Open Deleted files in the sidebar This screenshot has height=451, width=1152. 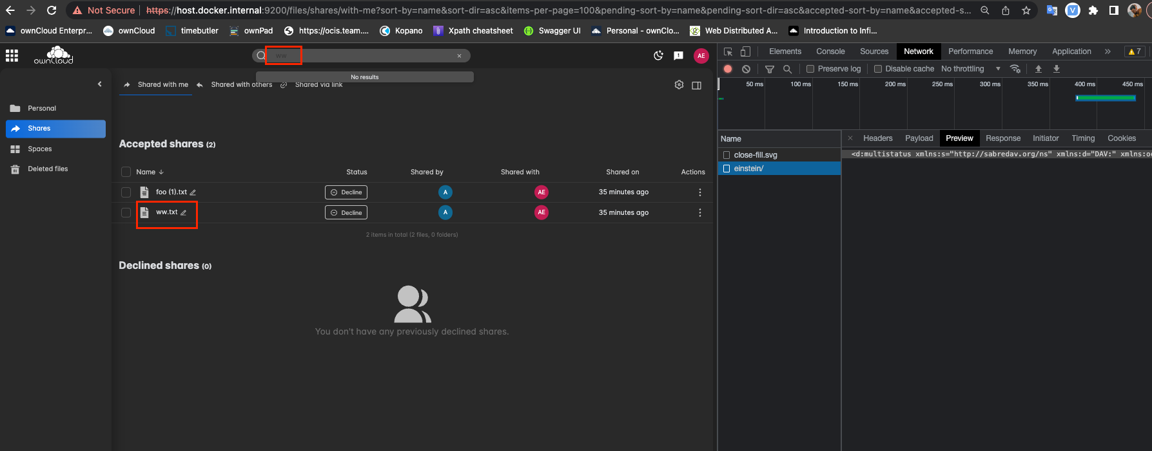55,169
